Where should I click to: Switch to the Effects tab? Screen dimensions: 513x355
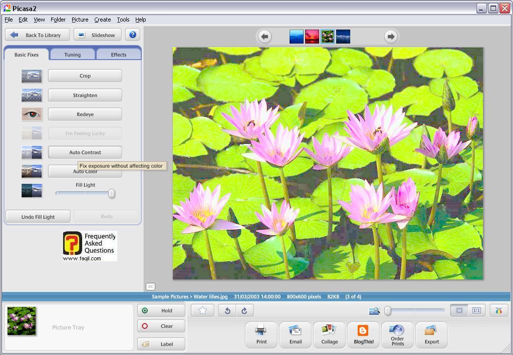pyautogui.click(x=119, y=55)
